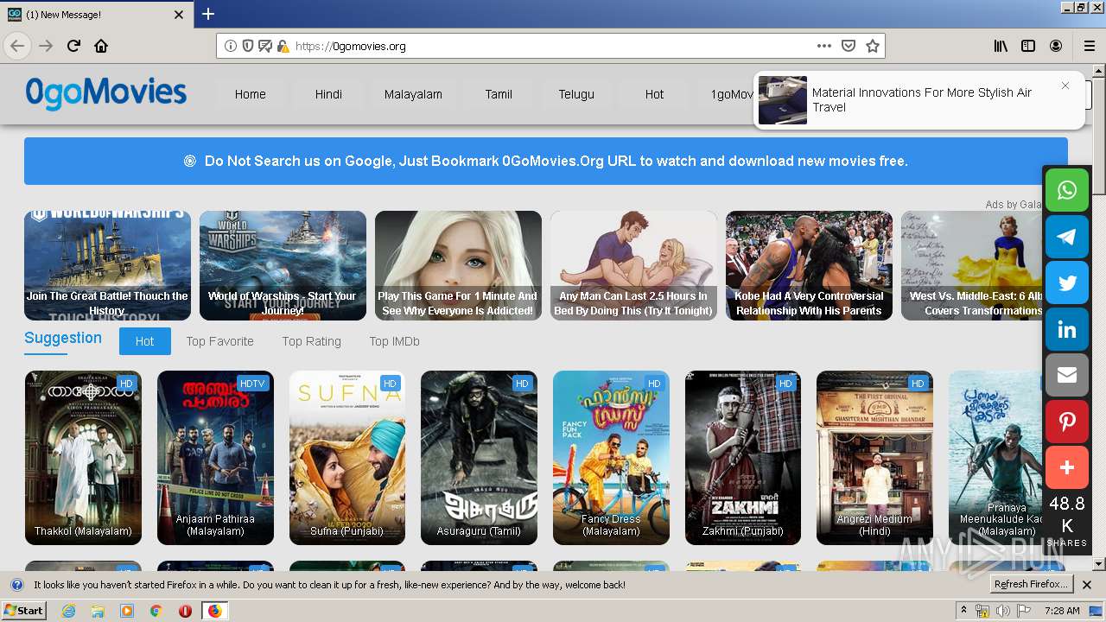Open the browser home page icon
The image size is (1106, 622).
pyautogui.click(x=101, y=46)
